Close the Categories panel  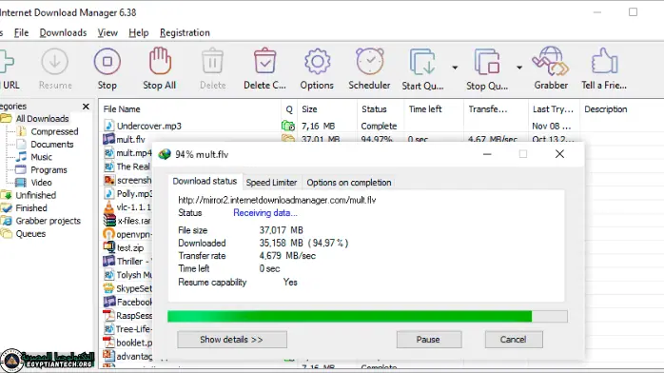click(x=86, y=107)
